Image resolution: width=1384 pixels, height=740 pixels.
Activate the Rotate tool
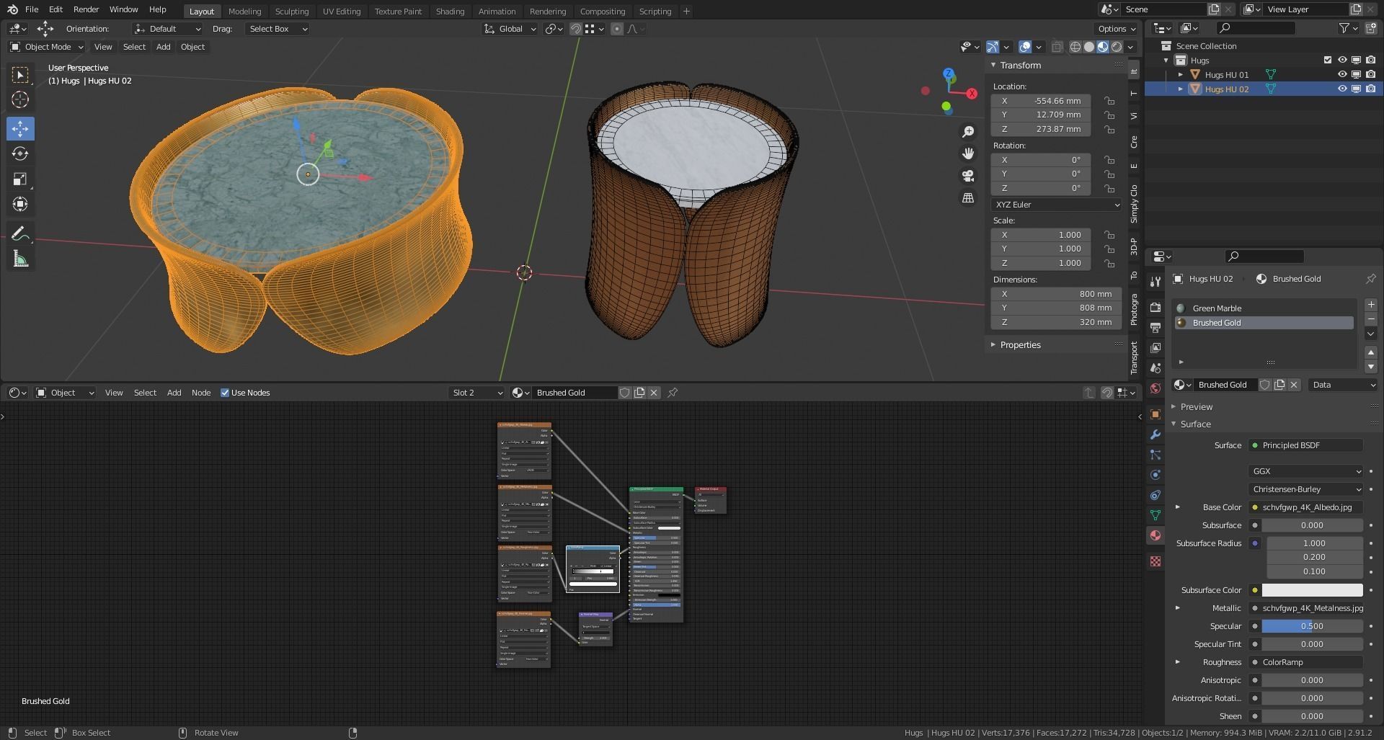20,153
